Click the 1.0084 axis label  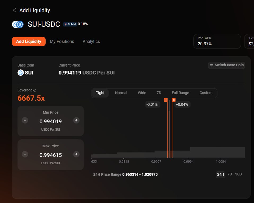tap(221, 162)
